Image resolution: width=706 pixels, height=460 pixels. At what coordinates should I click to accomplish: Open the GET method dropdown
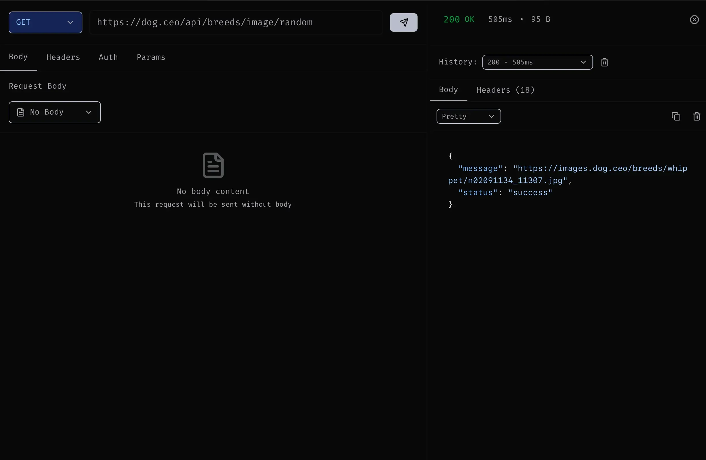click(46, 22)
